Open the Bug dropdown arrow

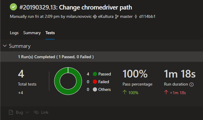[x=27, y=112]
